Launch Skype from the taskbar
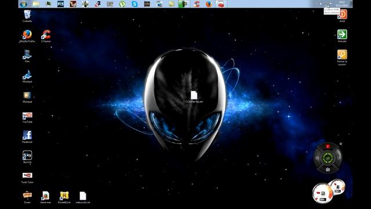The height and width of the screenshot is (209, 371). click(134, 4)
